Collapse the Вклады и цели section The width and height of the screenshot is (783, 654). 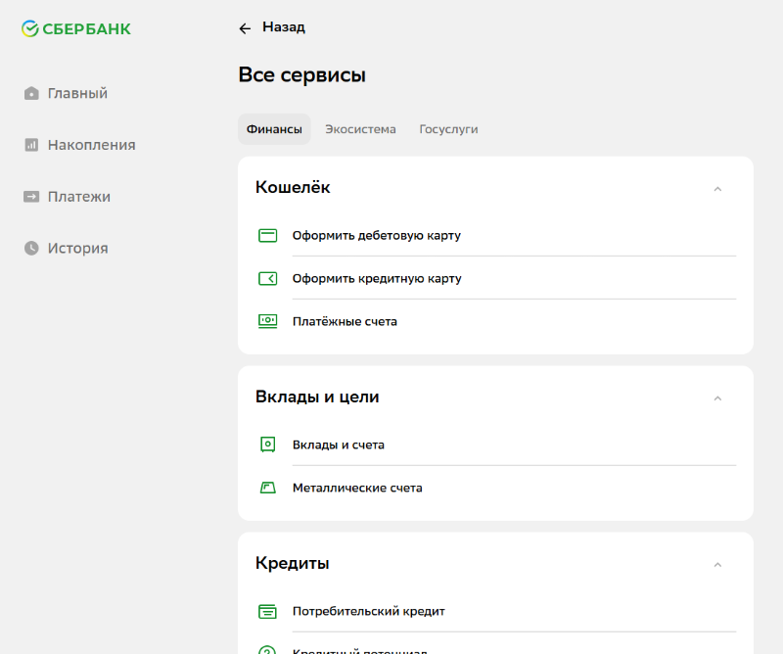pos(717,397)
